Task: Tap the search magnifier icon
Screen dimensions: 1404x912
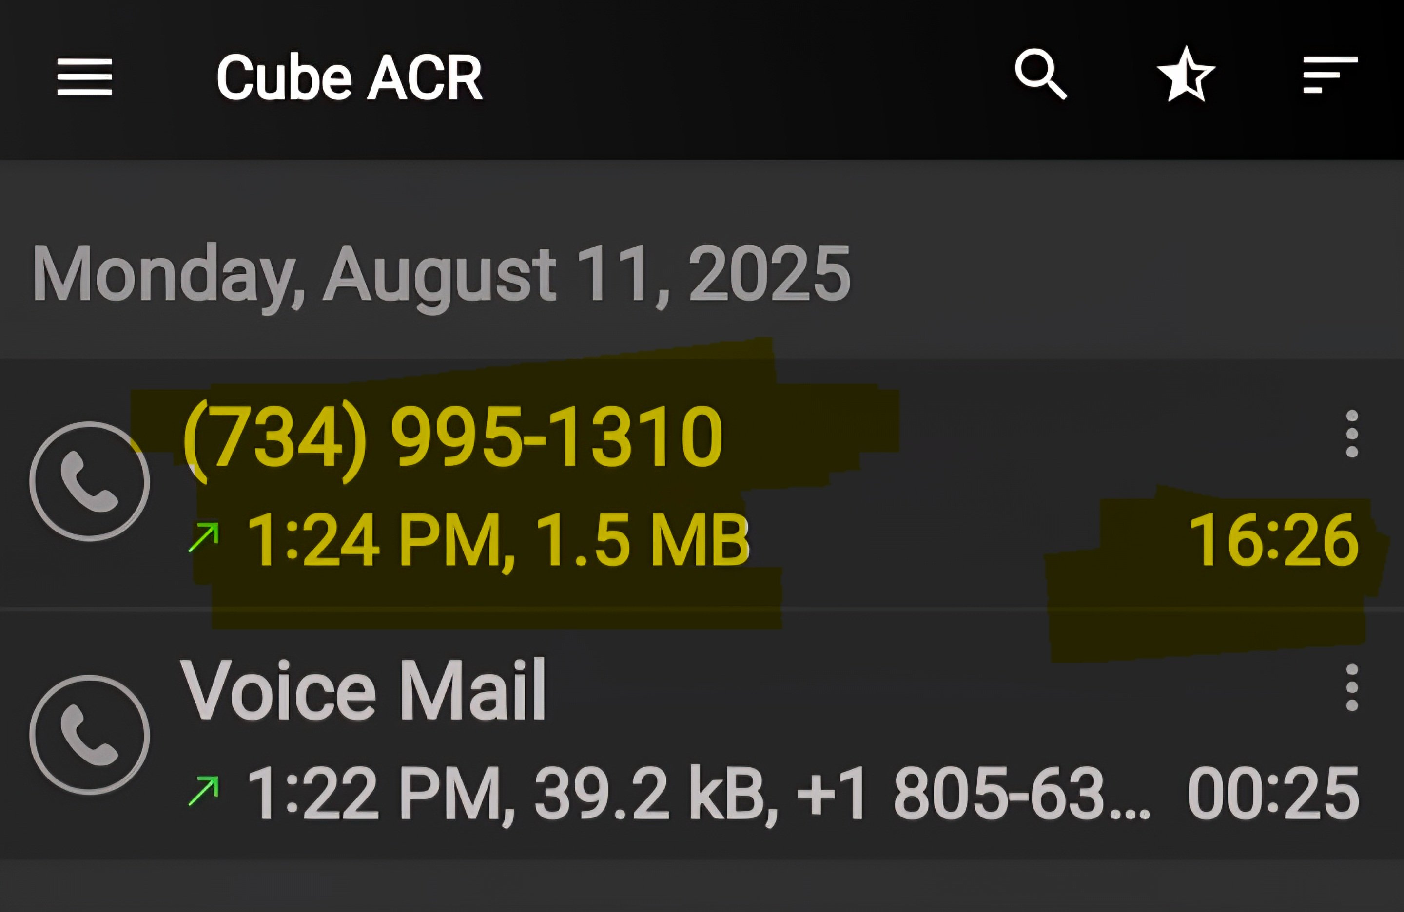Action: [1041, 74]
